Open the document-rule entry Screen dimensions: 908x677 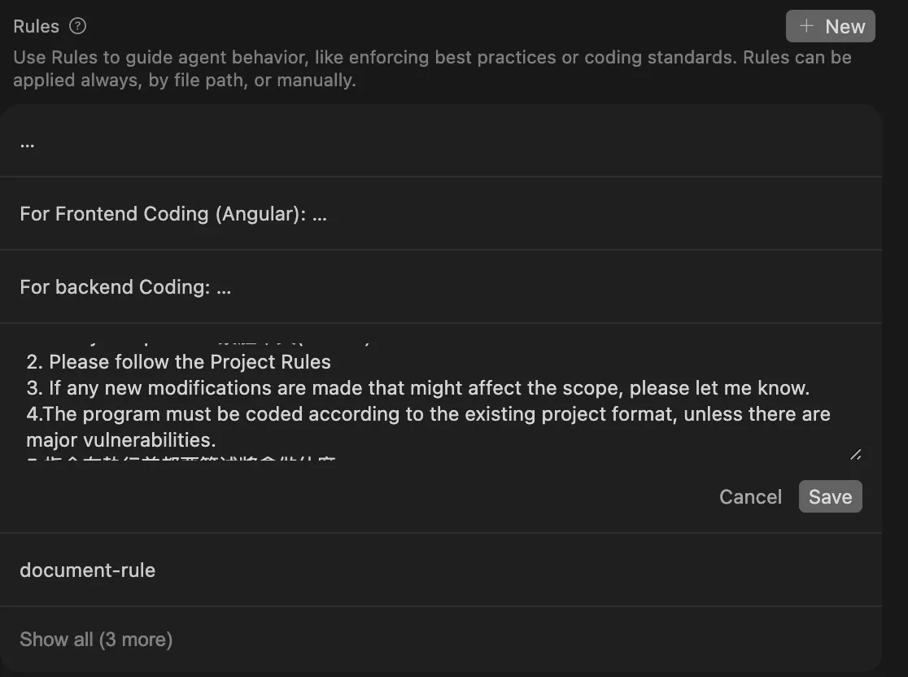[x=88, y=570]
